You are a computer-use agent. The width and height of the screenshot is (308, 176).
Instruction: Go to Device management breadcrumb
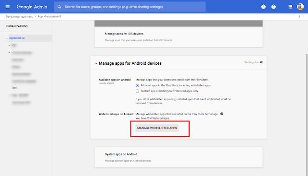19,17
